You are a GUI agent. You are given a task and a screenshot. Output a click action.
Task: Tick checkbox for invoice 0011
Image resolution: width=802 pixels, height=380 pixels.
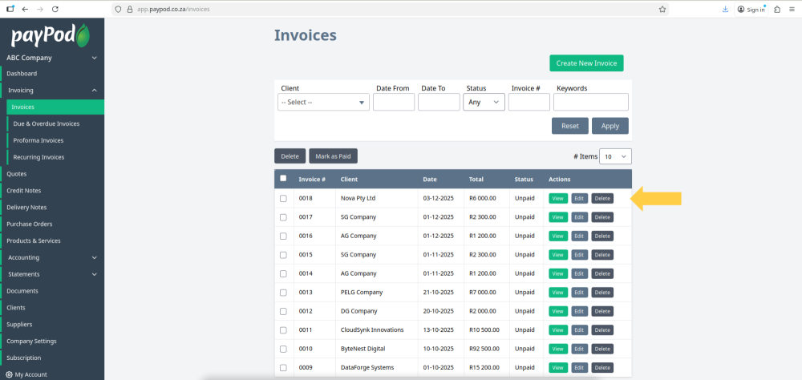pos(283,329)
